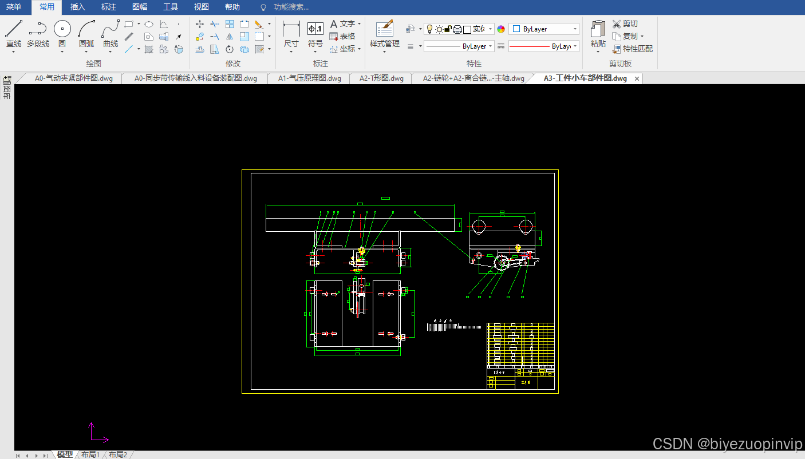Toggle the layer printer plot icon
805x459 pixels.
click(457, 29)
